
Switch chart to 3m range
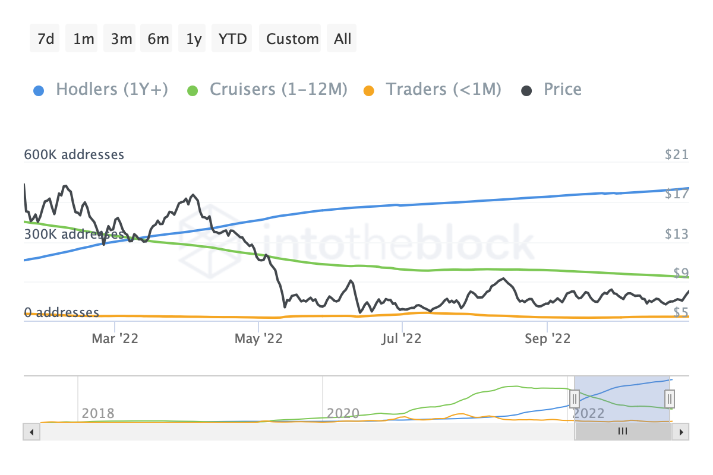pos(121,39)
